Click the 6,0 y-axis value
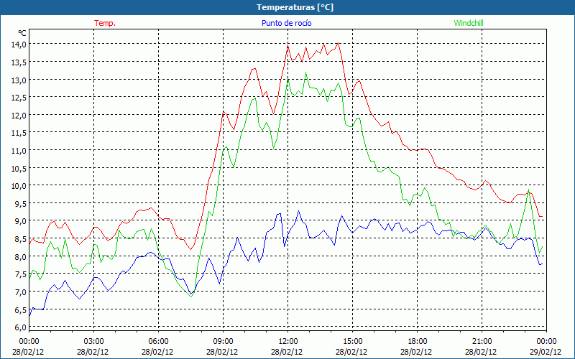The height and width of the screenshot is (359, 575). [x=21, y=327]
